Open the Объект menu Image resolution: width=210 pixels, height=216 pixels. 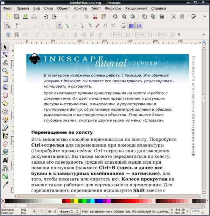(x=64, y=8)
